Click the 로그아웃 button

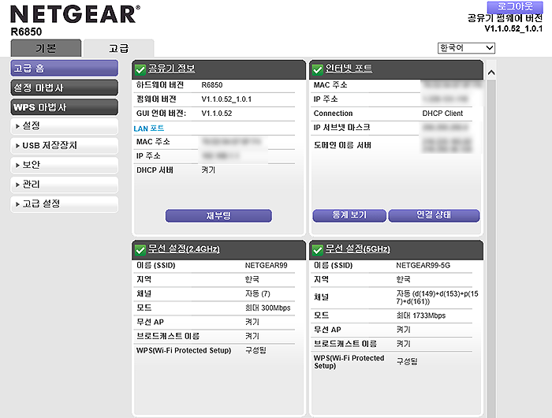(515, 7)
